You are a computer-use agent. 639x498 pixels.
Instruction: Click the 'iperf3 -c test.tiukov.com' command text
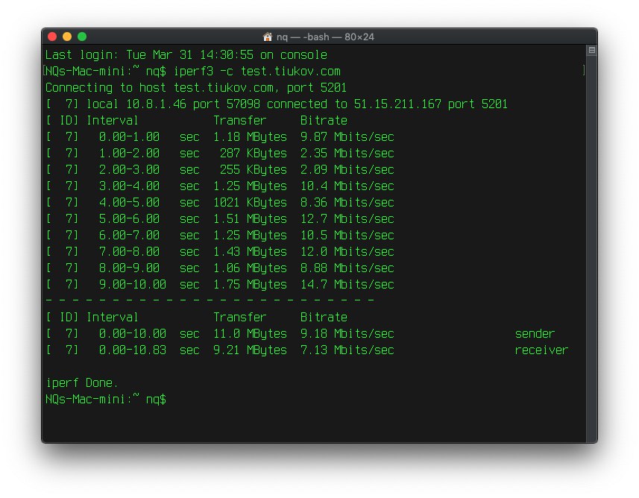(x=256, y=72)
